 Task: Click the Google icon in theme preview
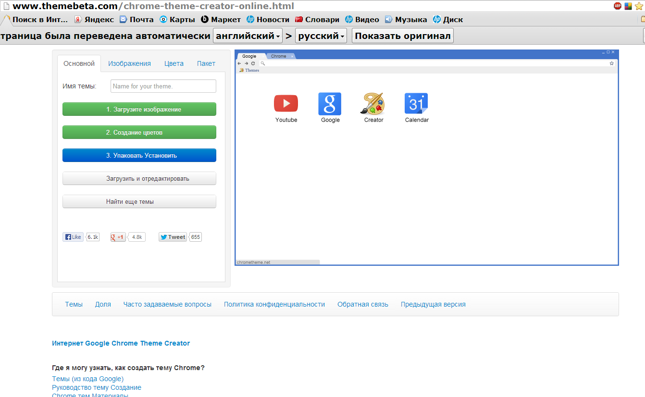click(330, 104)
